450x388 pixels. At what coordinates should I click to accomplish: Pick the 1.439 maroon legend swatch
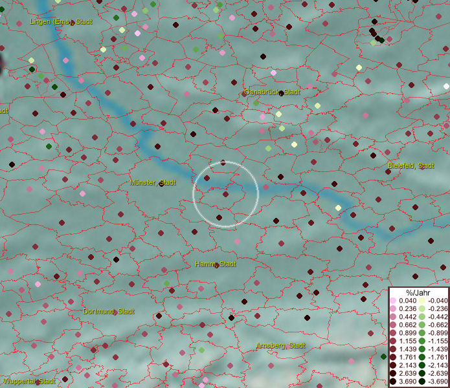pos(393,349)
